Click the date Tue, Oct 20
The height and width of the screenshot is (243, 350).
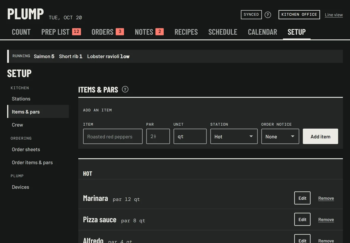[65, 17]
